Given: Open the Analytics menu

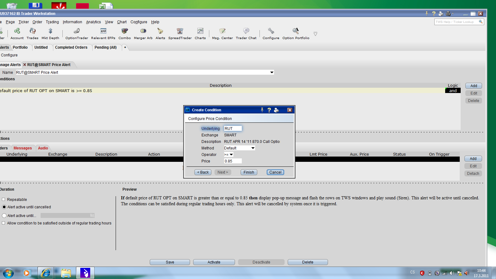Looking at the screenshot, I should (x=93, y=22).
